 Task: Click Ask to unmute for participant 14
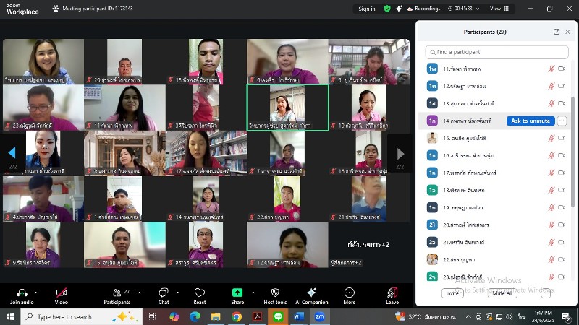click(531, 121)
